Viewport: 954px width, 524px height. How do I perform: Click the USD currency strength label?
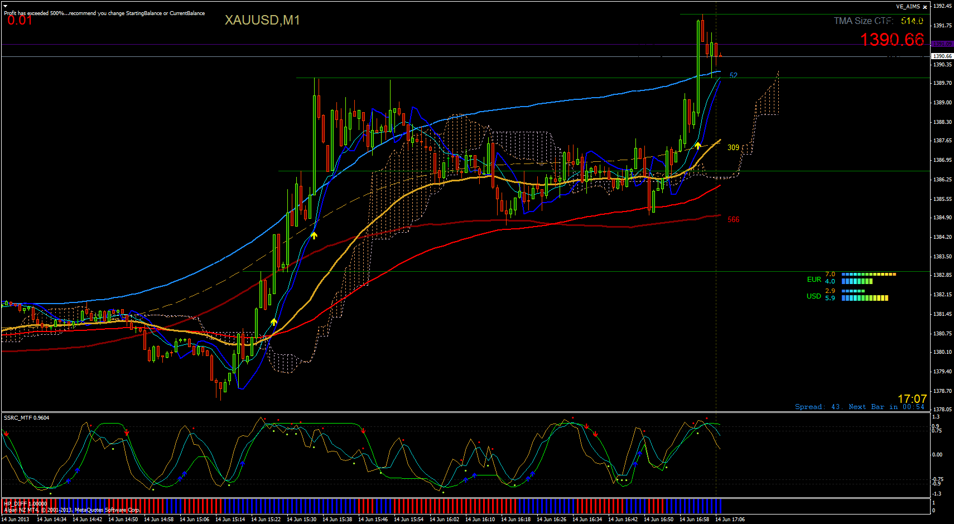click(x=814, y=296)
